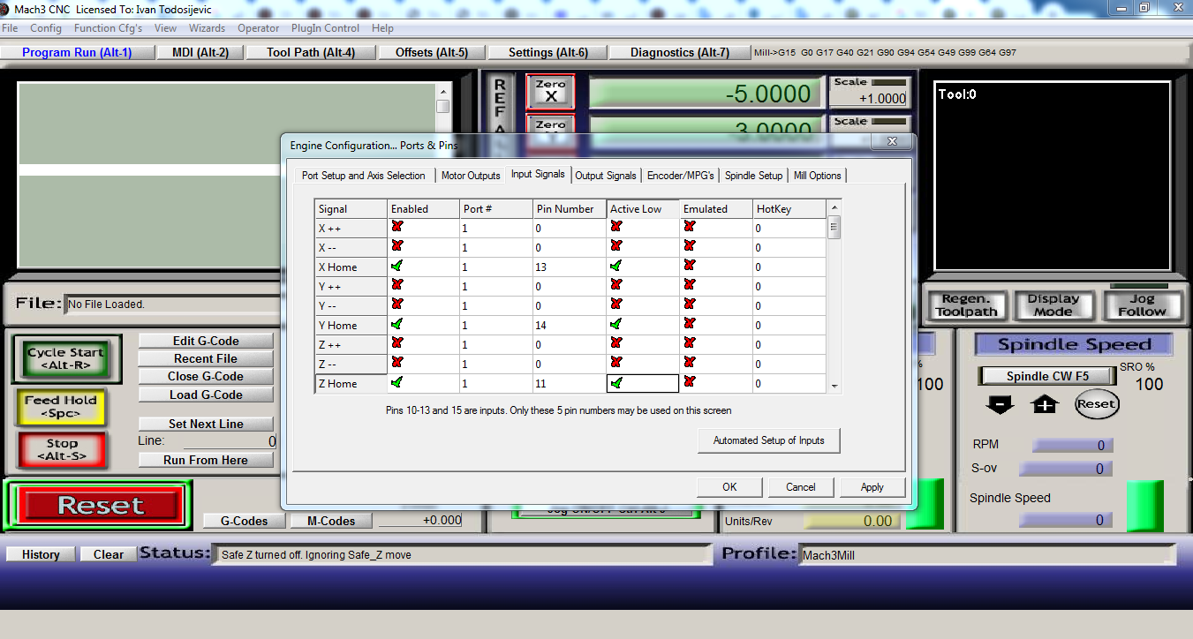Click the Regen. Toolpath button

[966, 305]
